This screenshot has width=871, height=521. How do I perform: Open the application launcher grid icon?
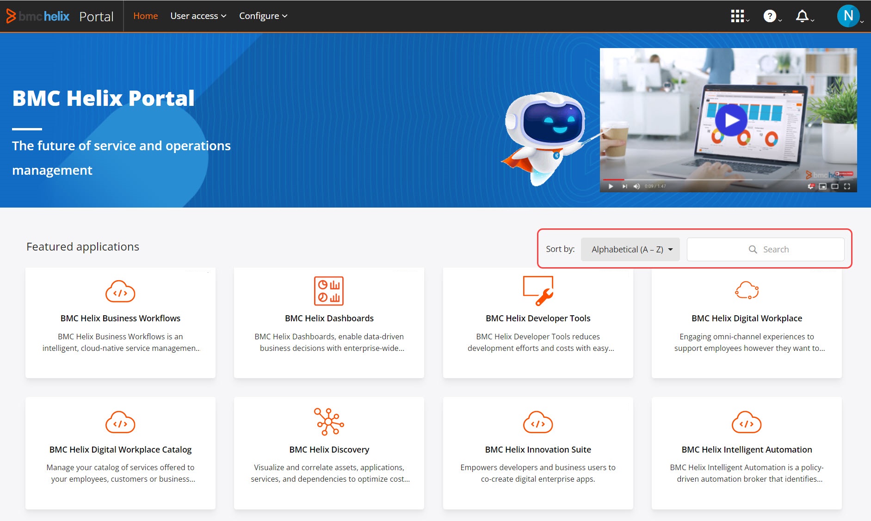click(x=738, y=16)
